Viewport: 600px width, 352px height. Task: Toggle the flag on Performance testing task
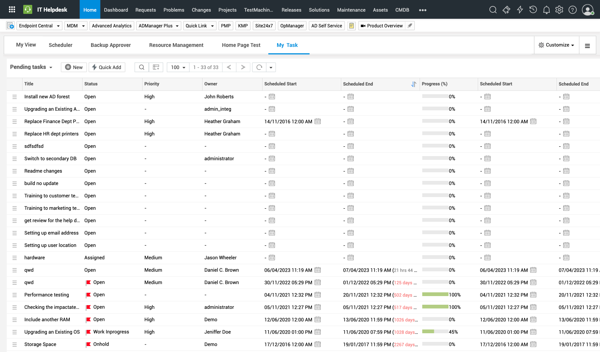coord(88,295)
